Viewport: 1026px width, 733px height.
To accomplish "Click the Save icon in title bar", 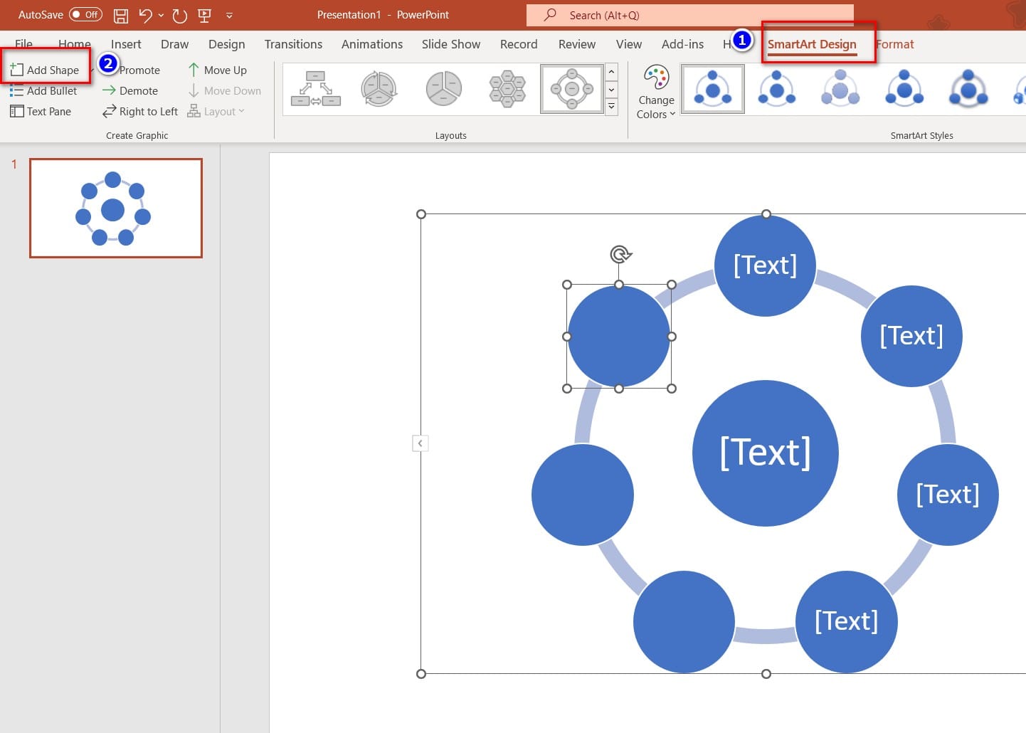I will (121, 15).
